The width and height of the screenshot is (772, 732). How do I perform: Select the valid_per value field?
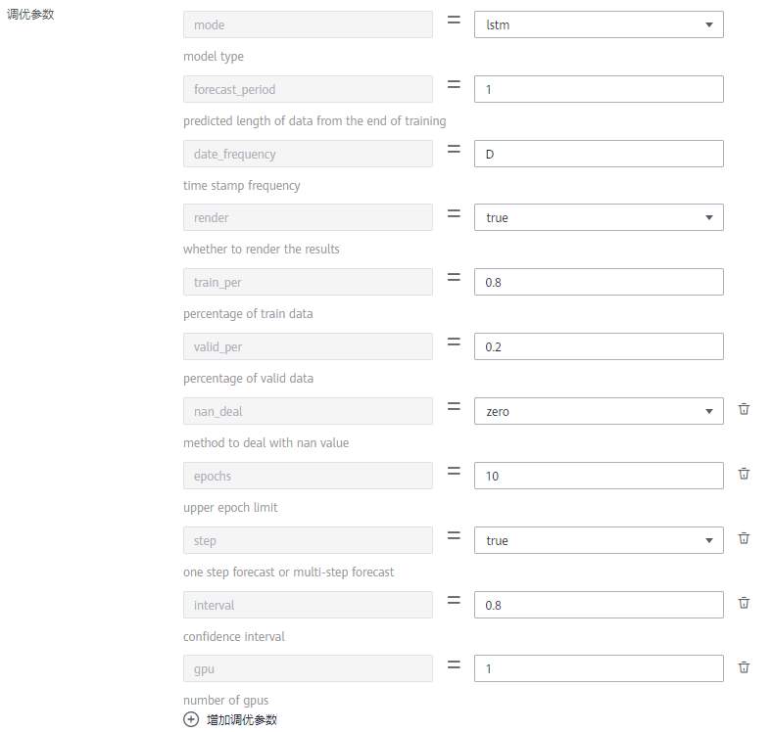pyautogui.click(x=598, y=346)
